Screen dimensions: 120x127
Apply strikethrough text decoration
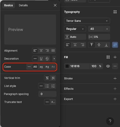[x=47, y=59]
